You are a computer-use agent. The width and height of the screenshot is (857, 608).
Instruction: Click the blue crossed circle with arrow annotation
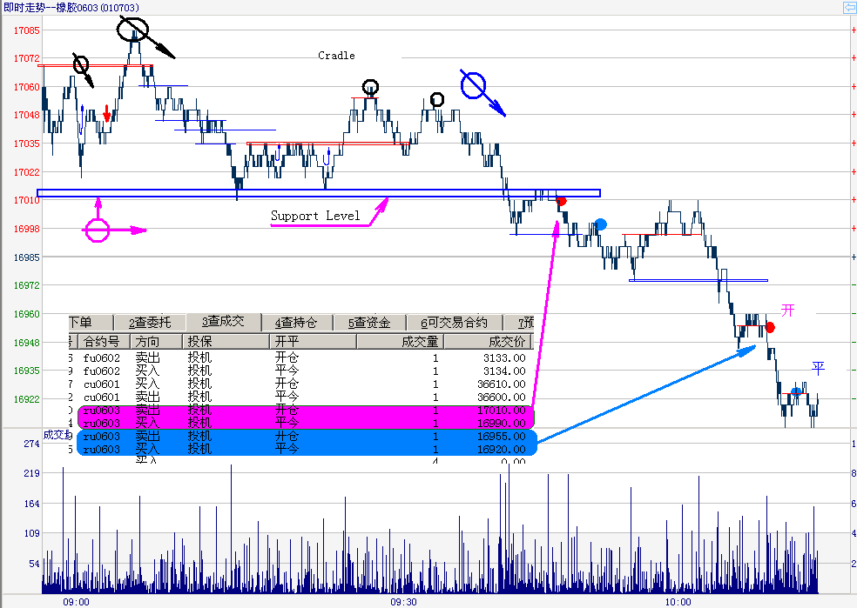pyautogui.click(x=473, y=84)
